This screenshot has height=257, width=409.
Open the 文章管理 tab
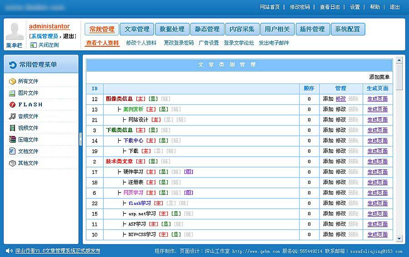(x=137, y=29)
